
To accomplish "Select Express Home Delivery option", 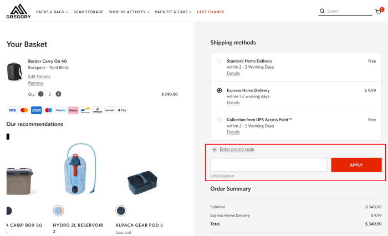I will 219,90.
